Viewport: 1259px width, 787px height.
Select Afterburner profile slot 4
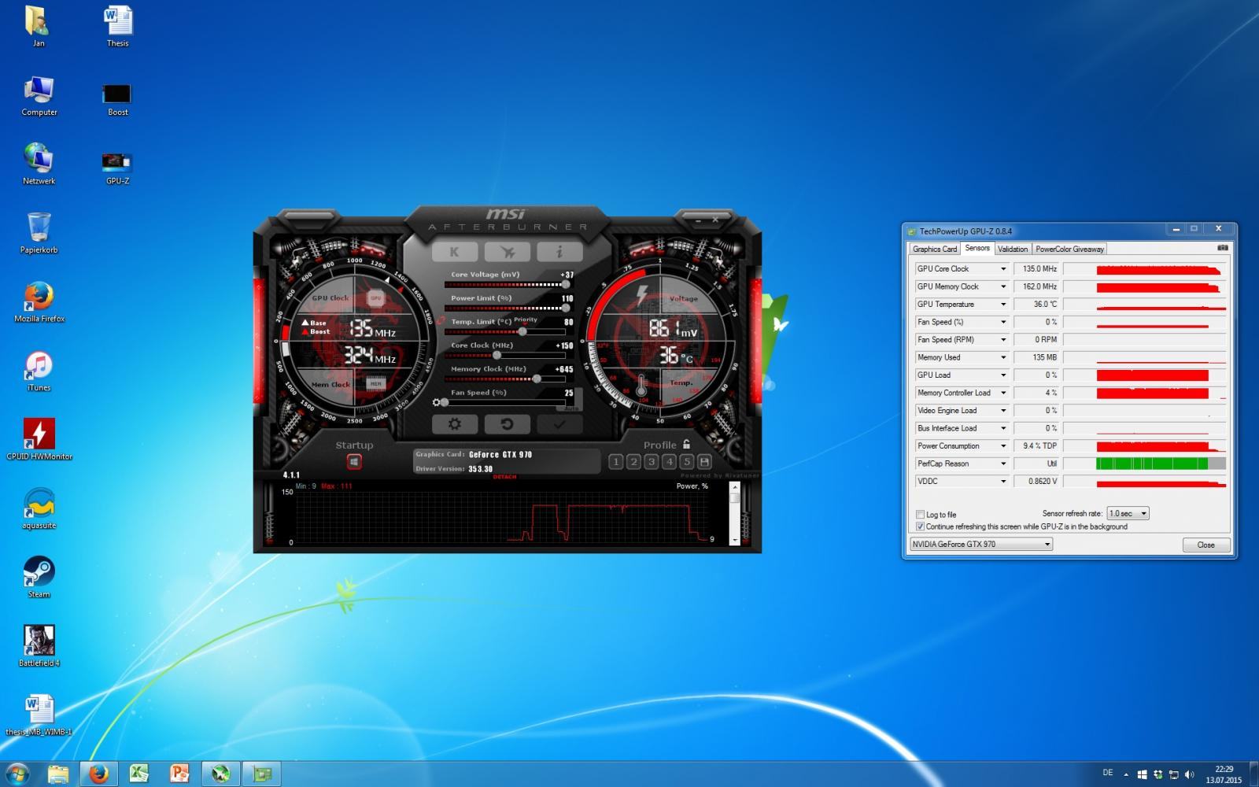point(669,462)
